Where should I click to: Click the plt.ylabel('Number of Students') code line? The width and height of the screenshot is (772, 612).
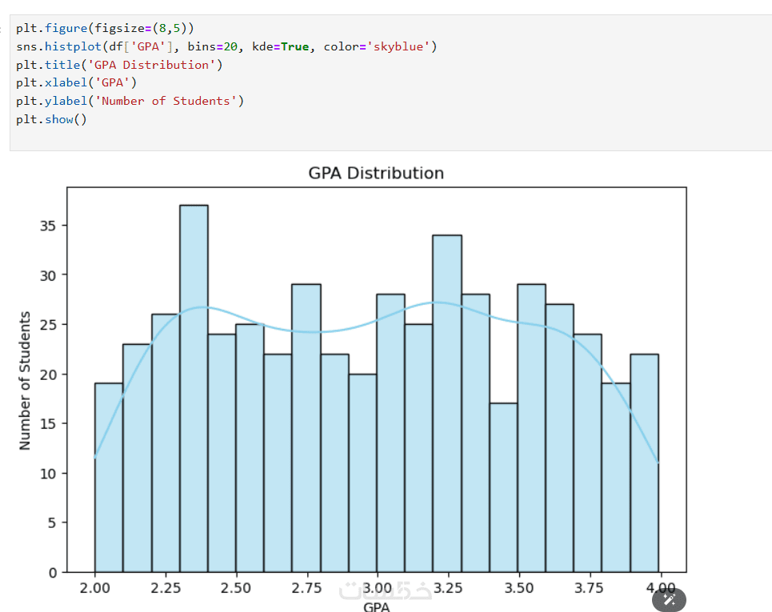click(x=130, y=101)
